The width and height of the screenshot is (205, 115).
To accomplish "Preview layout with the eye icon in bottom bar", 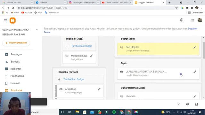I will (x=187, y=104).
